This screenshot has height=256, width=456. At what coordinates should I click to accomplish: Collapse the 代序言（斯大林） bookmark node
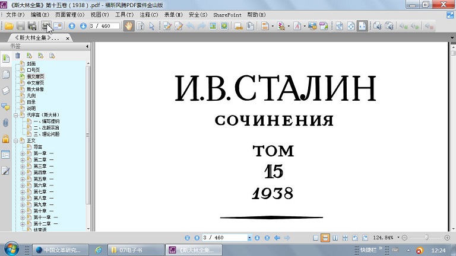tap(16, 115)
